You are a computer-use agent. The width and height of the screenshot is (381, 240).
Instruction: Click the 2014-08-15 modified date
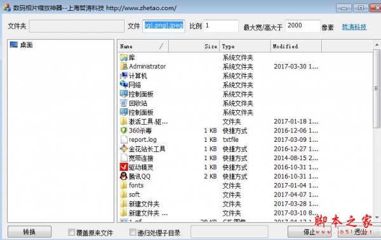point(296,158)
